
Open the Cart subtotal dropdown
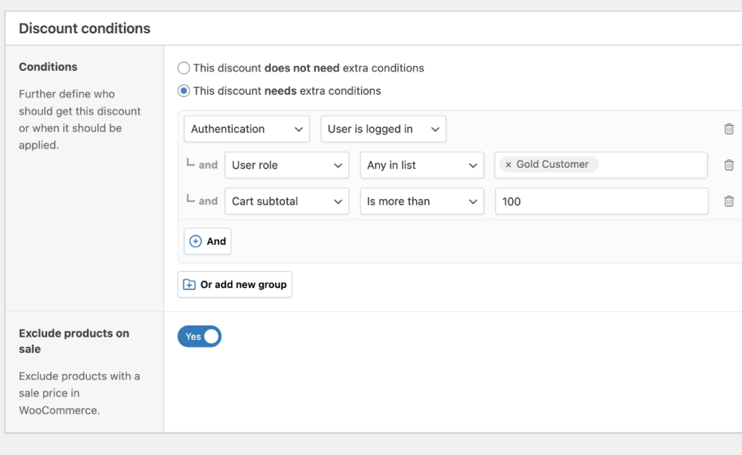click(x=286, y=201)
